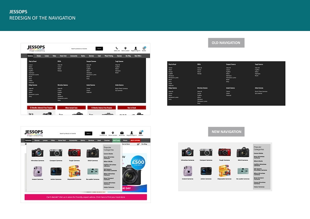Click 'Shop by Brand' heading in old site mega menu
The height and width of the screenshot is (219, 310).
tap(32, 61)
